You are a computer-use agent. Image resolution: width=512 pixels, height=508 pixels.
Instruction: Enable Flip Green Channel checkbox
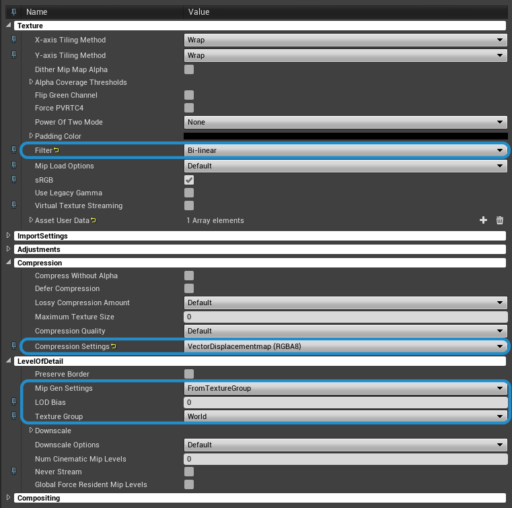[189, 95]
